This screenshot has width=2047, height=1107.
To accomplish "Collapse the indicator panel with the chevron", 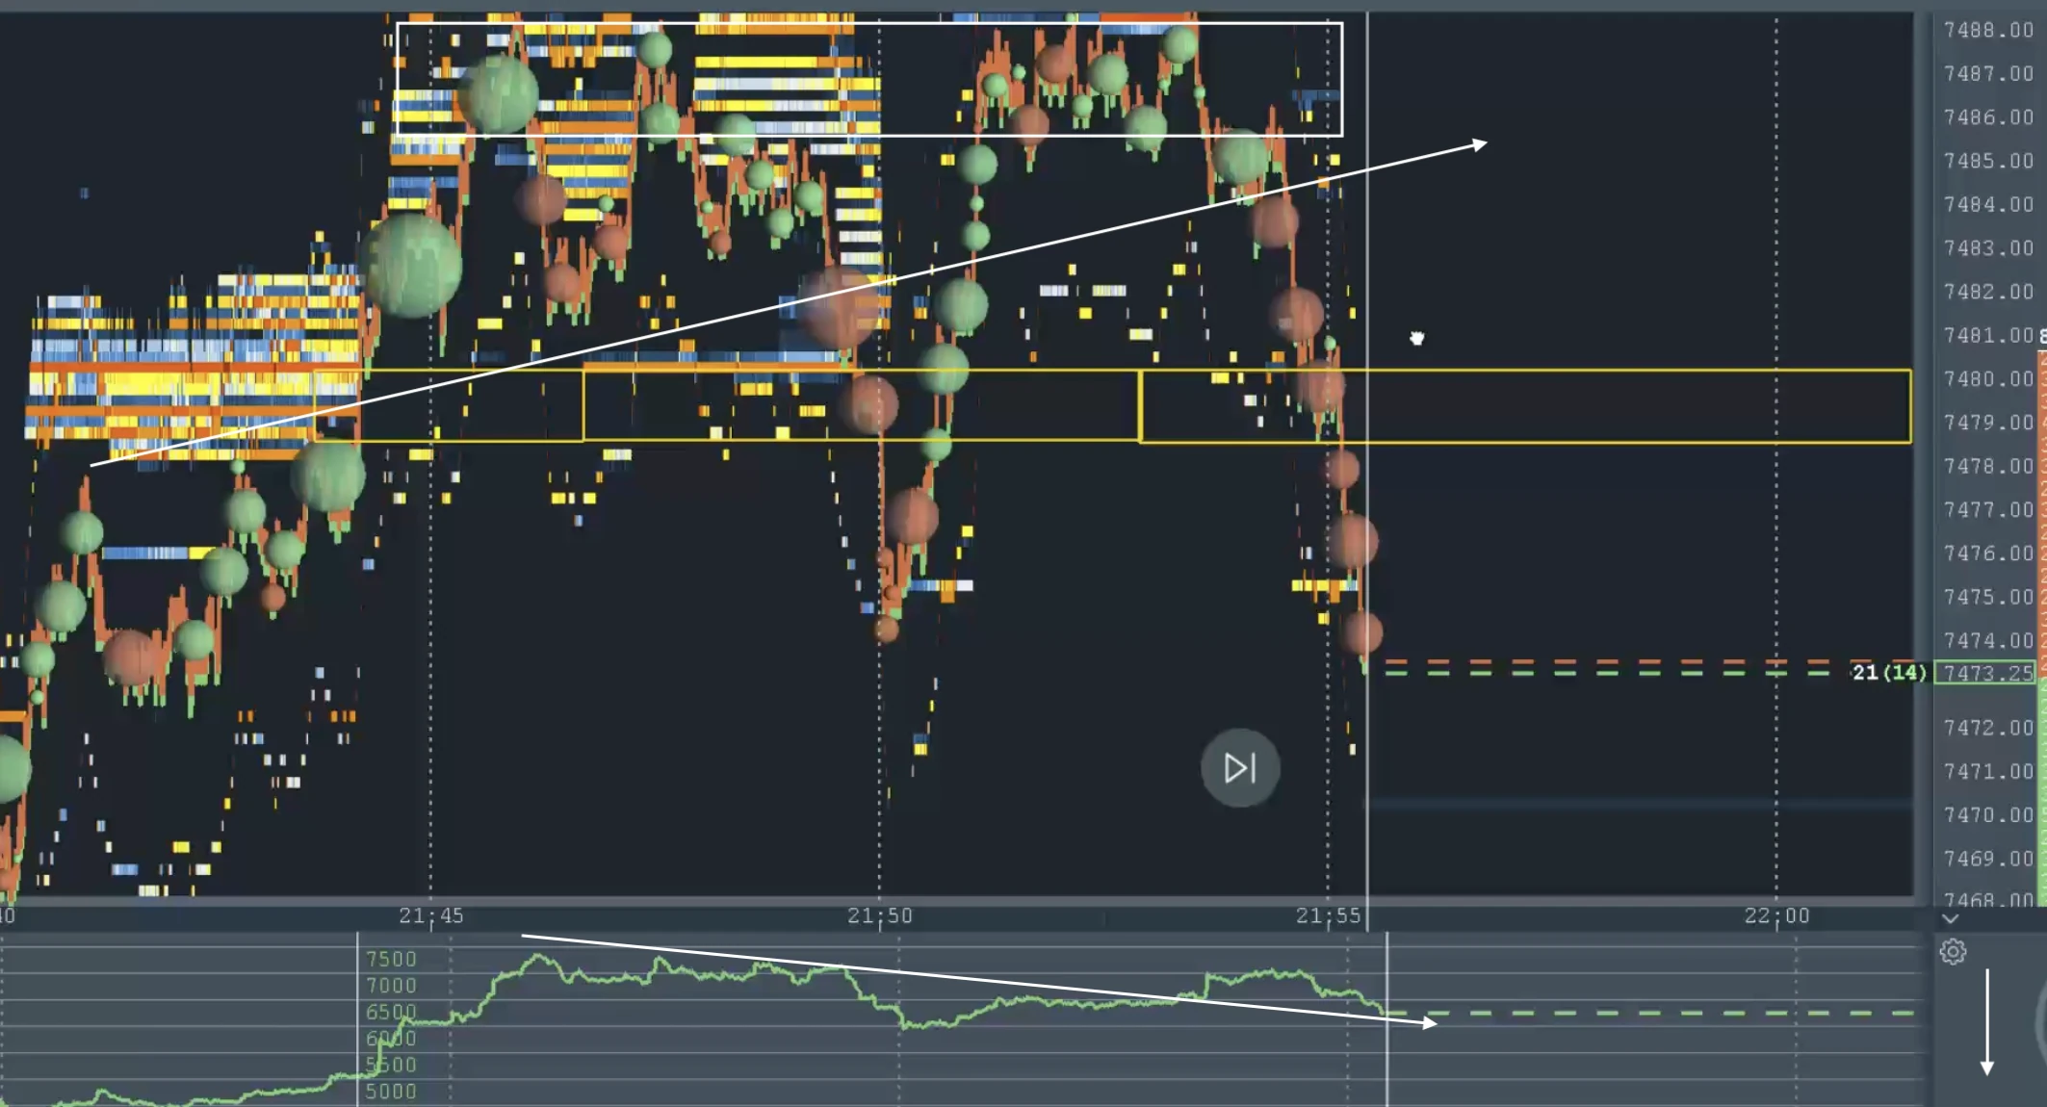I will point(1950,919).
